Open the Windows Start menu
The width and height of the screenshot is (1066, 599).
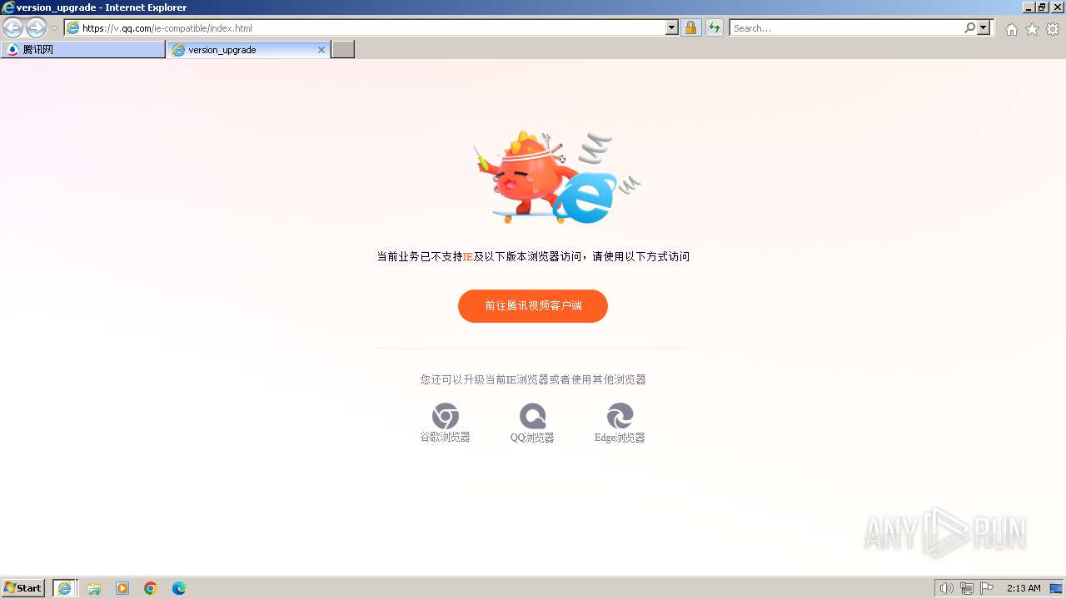[23, 588]
